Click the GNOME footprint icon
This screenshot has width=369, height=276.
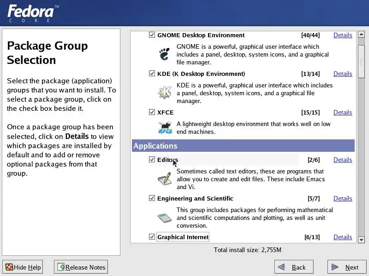click(x=164, y=54)
